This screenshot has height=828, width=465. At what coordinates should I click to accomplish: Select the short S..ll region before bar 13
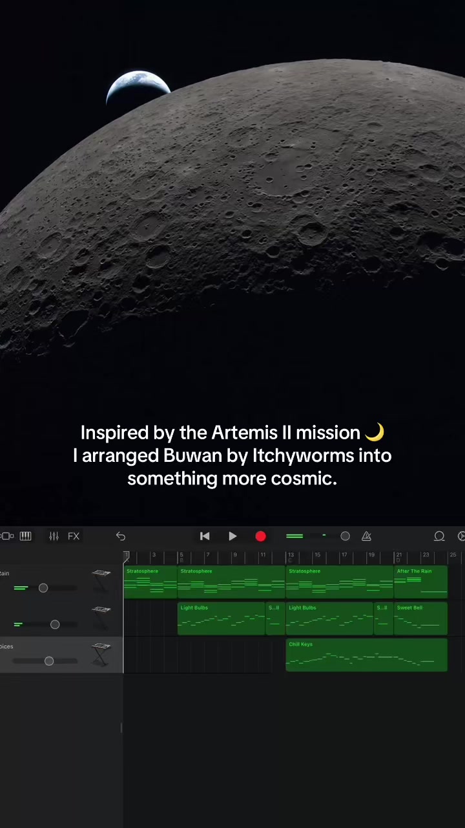[275, 618]
